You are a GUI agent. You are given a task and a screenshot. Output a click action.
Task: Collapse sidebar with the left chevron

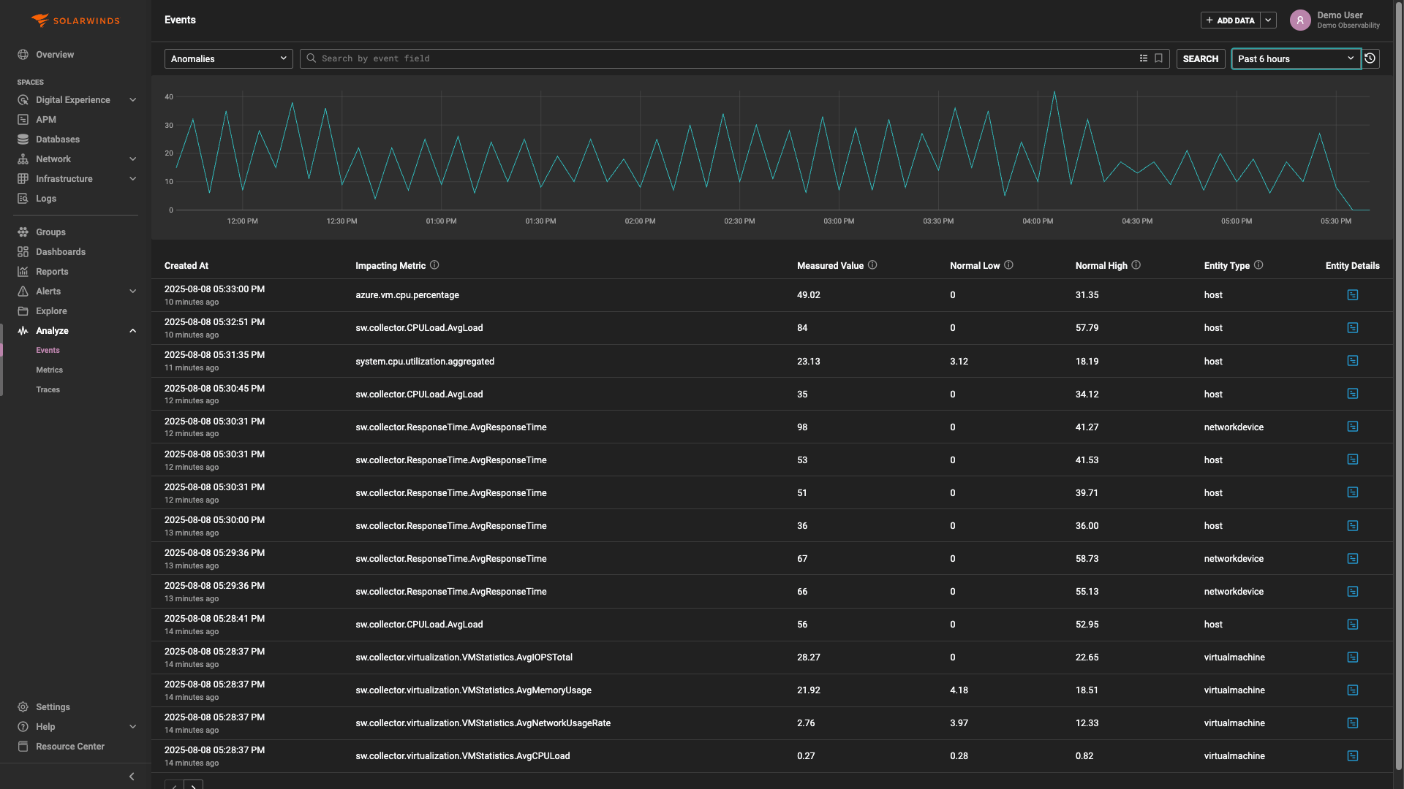[x=132, y=777]
